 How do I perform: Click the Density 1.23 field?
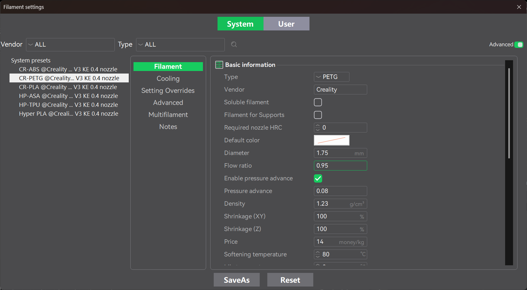341,203
